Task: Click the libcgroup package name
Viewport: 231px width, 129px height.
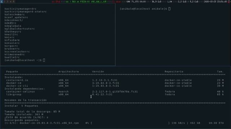Action: click(x=14, y=95)
